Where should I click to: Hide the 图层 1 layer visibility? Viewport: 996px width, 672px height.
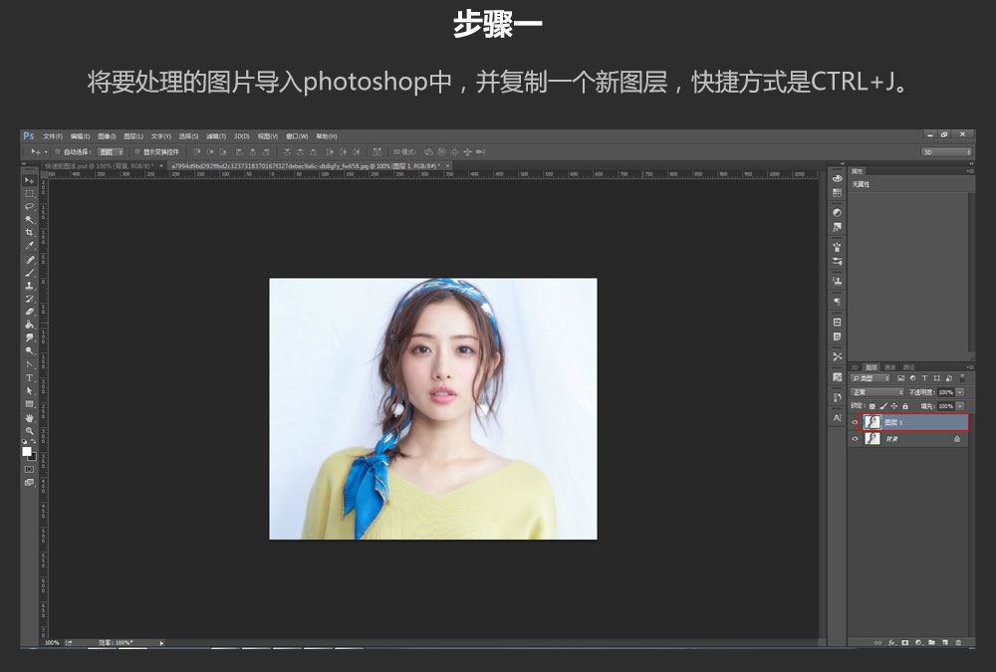click(x=855, y=421)
